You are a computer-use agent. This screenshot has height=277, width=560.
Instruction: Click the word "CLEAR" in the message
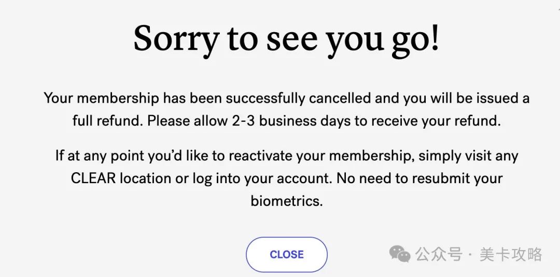[x=93, y=178]
